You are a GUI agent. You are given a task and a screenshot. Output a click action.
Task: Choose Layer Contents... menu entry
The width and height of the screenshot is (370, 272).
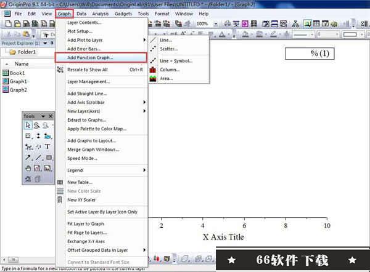click(102, 23)
